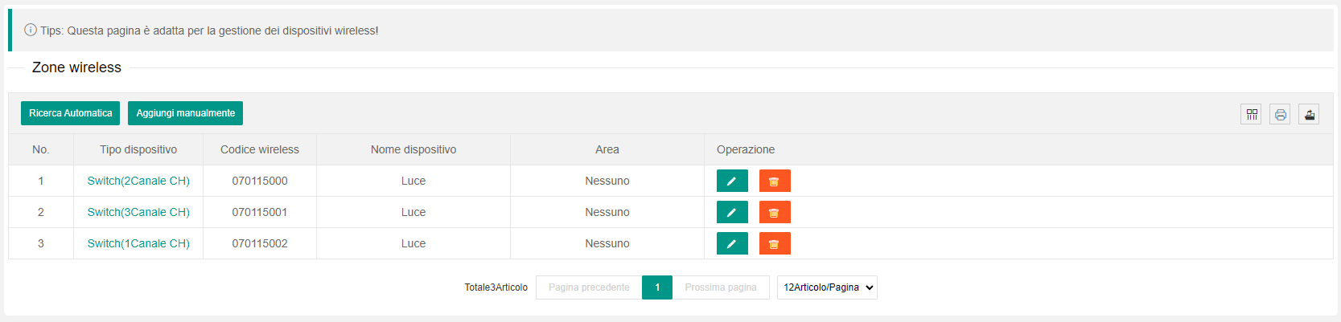This screenshot has height=322, width=1341.
Task: Open the Switch(3Canale CH) device link
Action: point(138,212)
